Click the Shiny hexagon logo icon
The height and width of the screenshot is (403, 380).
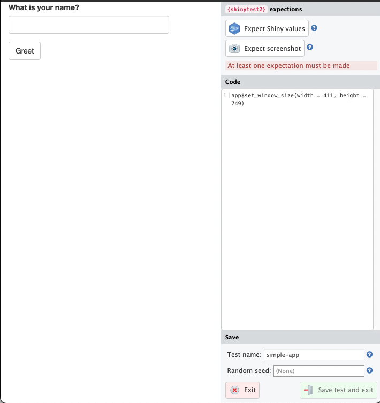click(x=234, y=29)
